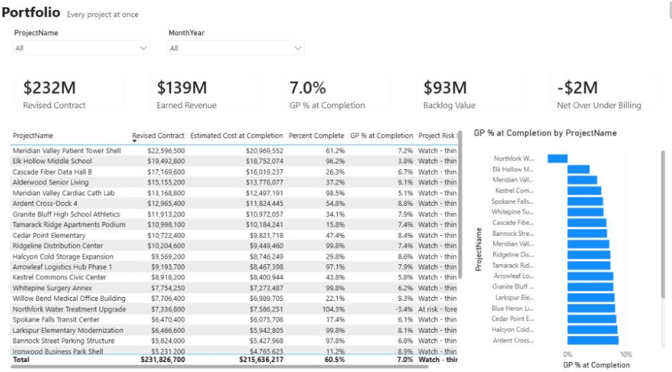Image resolution: width=672 pixels, height=372 pixels.
Task: Click the Elk Hollow M... chart bar
Action: (x=579, y=169)
